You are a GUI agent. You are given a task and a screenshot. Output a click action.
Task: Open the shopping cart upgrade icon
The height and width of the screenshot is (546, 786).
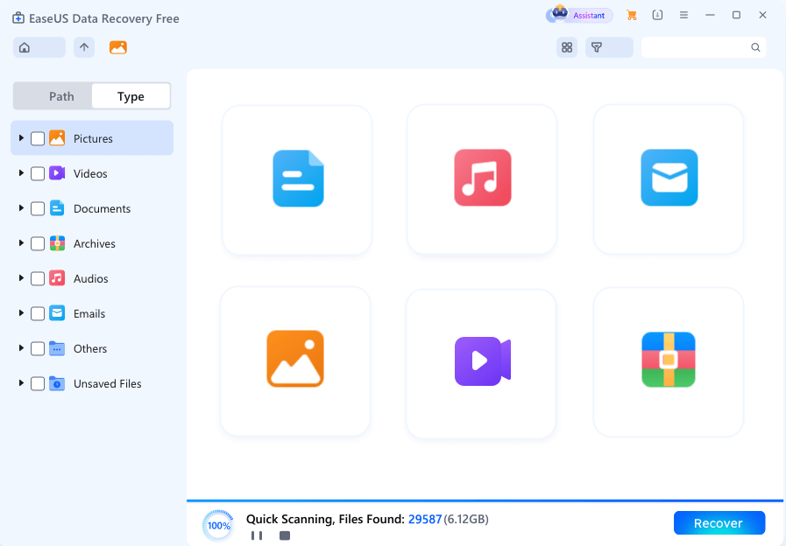tap(632, 16)
